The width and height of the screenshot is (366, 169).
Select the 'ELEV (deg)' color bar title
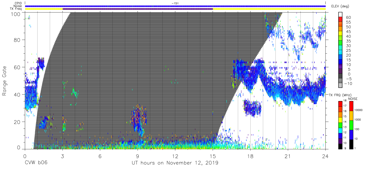coord(340,6)
